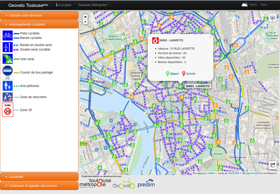Viewport: 280px width, 194px height.
Task: Click the red Arrivée pin icon
Action: click(184, 74)
